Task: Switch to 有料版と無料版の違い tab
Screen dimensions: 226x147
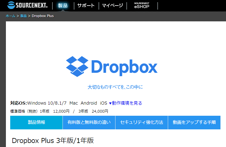Action: pyautogui.click(x=89, y=122)
